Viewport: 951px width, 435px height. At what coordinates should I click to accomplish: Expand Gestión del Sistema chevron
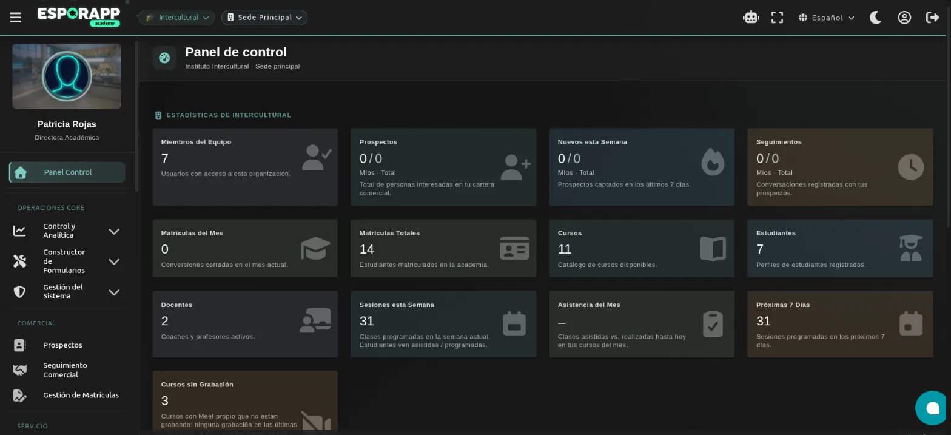coord(113,292)
